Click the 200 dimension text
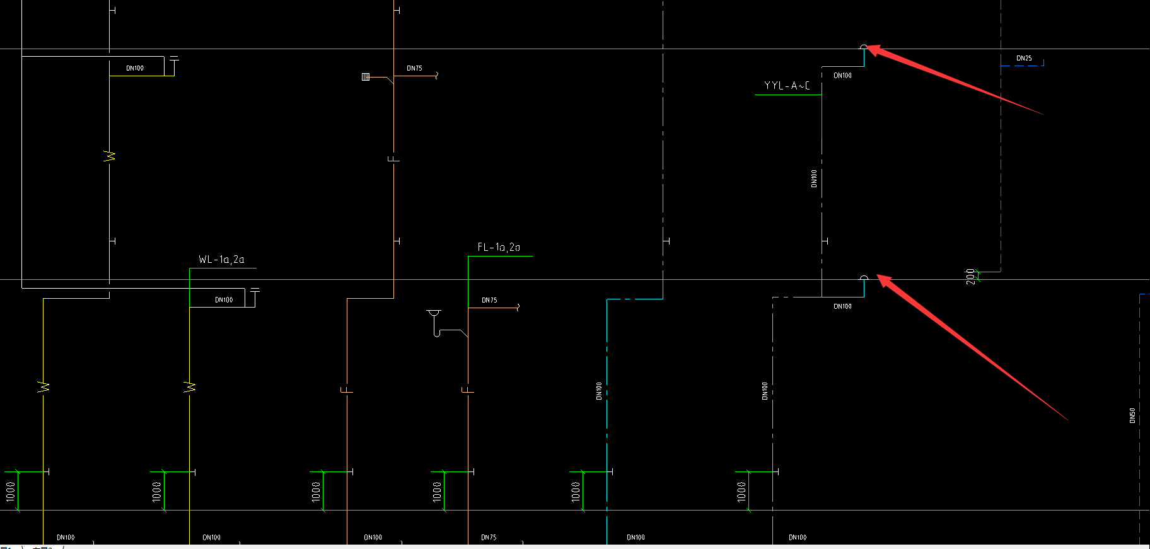Image resolution: width=1150 pixels, height=549 pixels. click(x=970, y=276)
